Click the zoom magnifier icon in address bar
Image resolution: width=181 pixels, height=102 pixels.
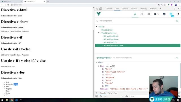pos(162,5)
